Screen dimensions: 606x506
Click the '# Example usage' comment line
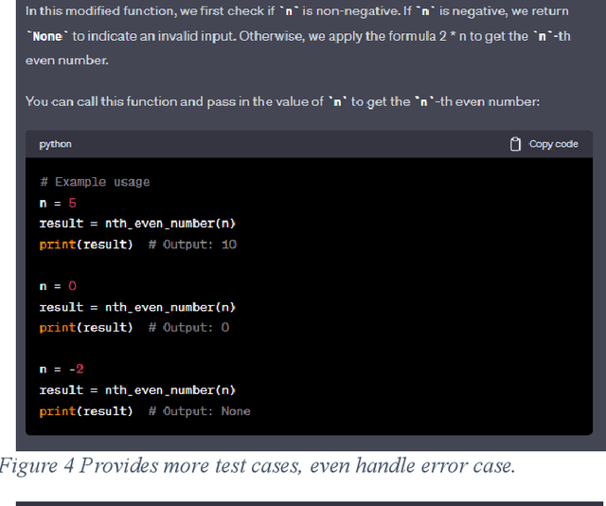coord(95,182)
